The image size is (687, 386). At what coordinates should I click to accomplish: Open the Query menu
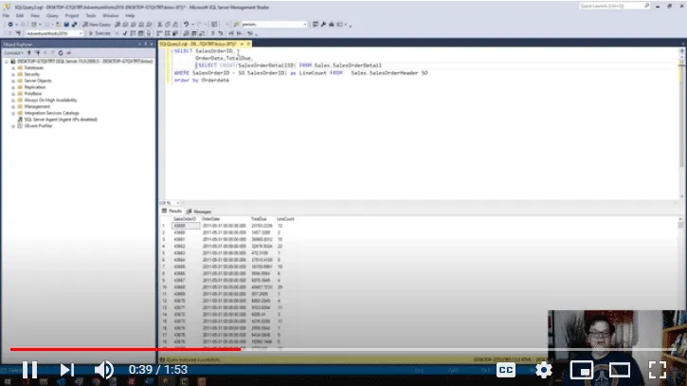click(x=52, y=15)
